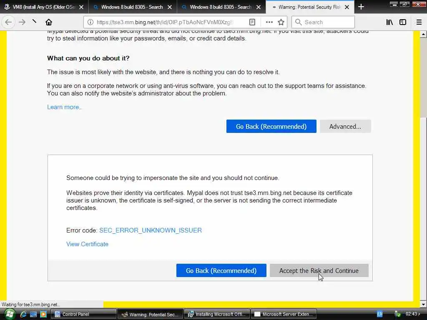This screenshot has width=427, height=320.
Task: Close the first Windows 8 build 8305 tab
Action: click(x=170, y=7)
